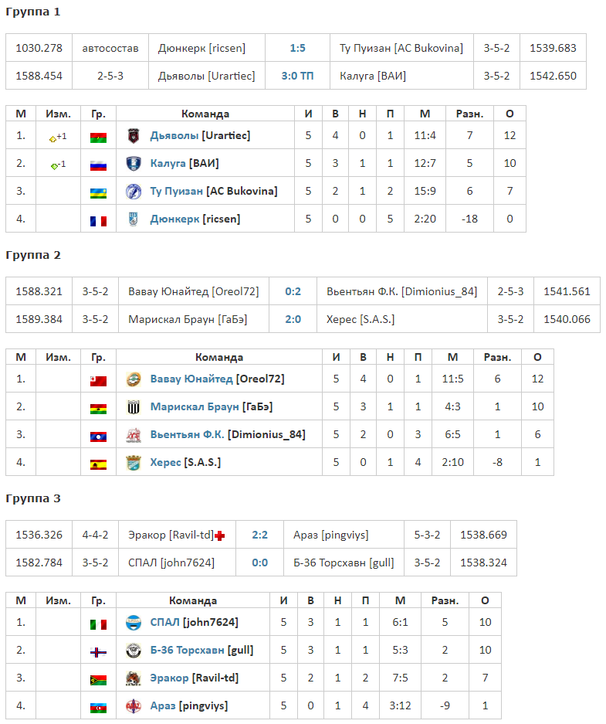
Task: Click the Laos flag in Вьентьян row
Action: pyautogui.click(x=98, y=437)
